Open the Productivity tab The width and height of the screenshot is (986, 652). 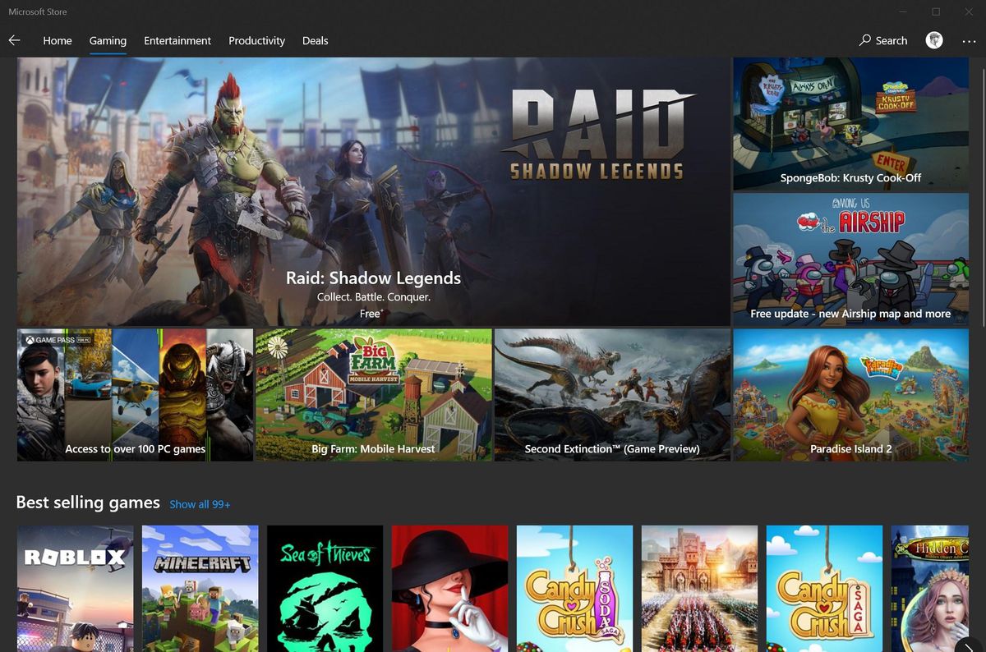[256, 40]
